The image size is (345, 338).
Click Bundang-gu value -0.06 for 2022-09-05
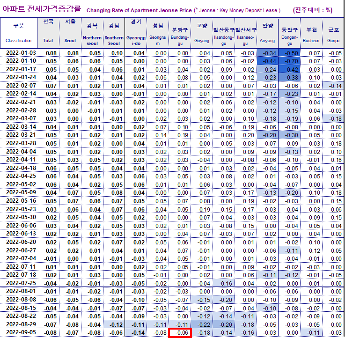[180, 332]
